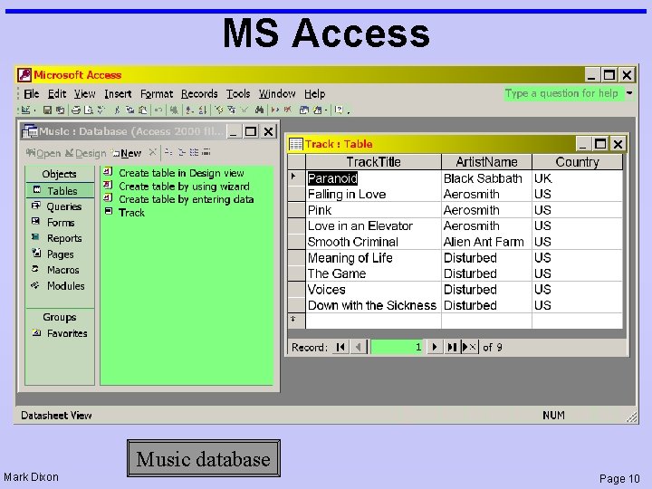652x489 pixels.
Task: Click the Spelling check toolbar icon
Action: coord(101,110)
